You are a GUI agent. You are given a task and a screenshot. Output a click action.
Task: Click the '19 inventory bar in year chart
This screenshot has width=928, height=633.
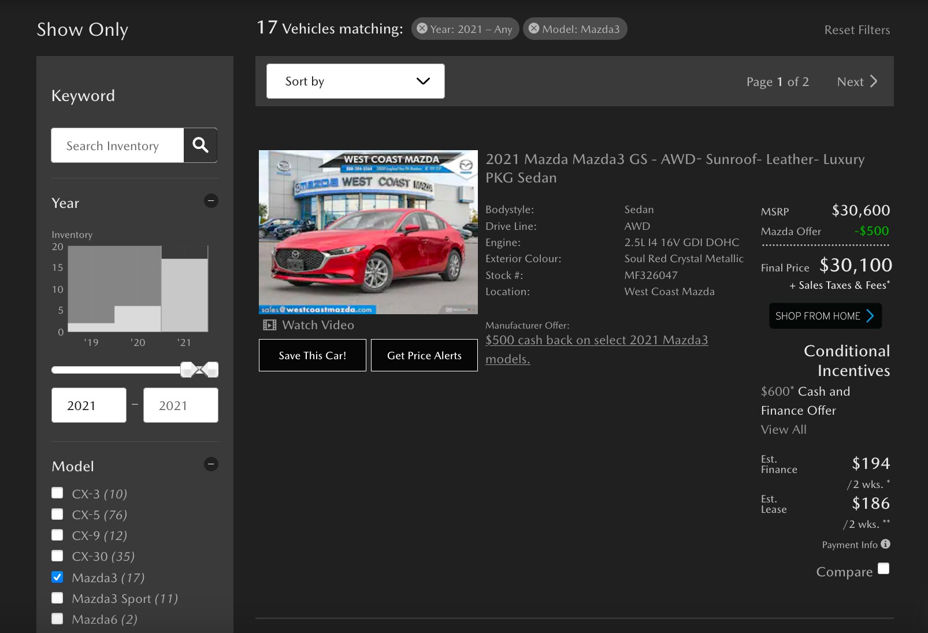91,327
